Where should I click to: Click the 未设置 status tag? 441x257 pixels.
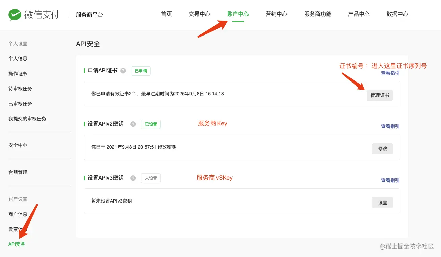point(151,178)
